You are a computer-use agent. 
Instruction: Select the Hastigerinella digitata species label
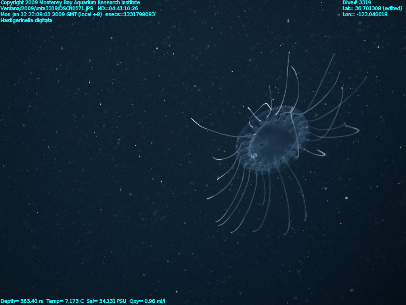click(x=26, y=20)
